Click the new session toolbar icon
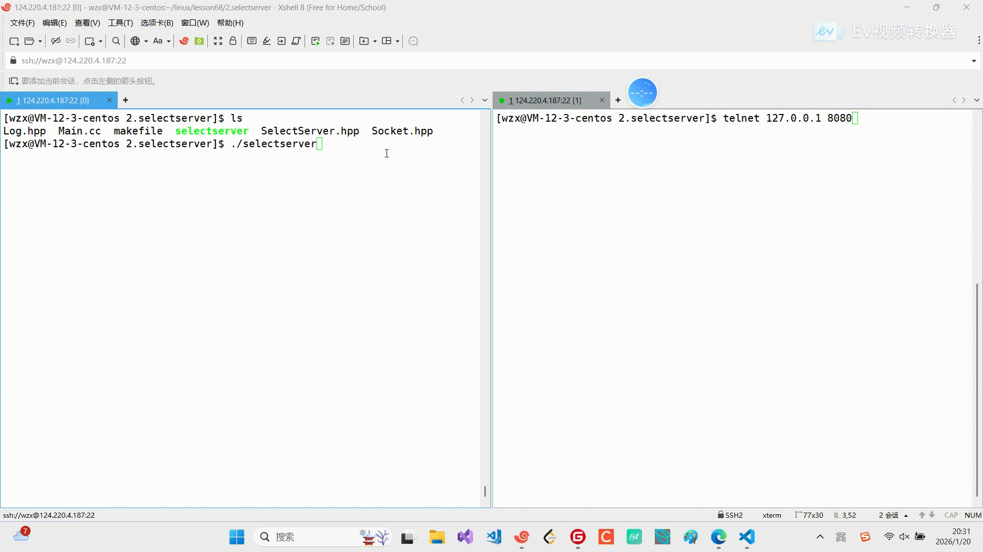The image size is (983, 552). click(14, 41)
